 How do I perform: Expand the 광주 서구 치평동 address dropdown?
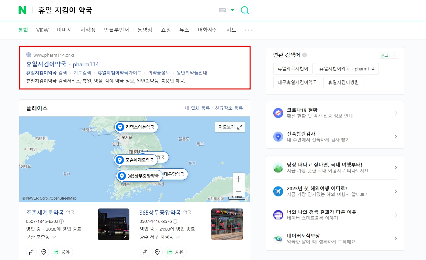point(160,237)
